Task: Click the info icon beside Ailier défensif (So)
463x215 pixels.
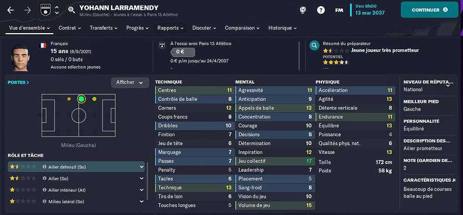Action: (x=45, y=167)
